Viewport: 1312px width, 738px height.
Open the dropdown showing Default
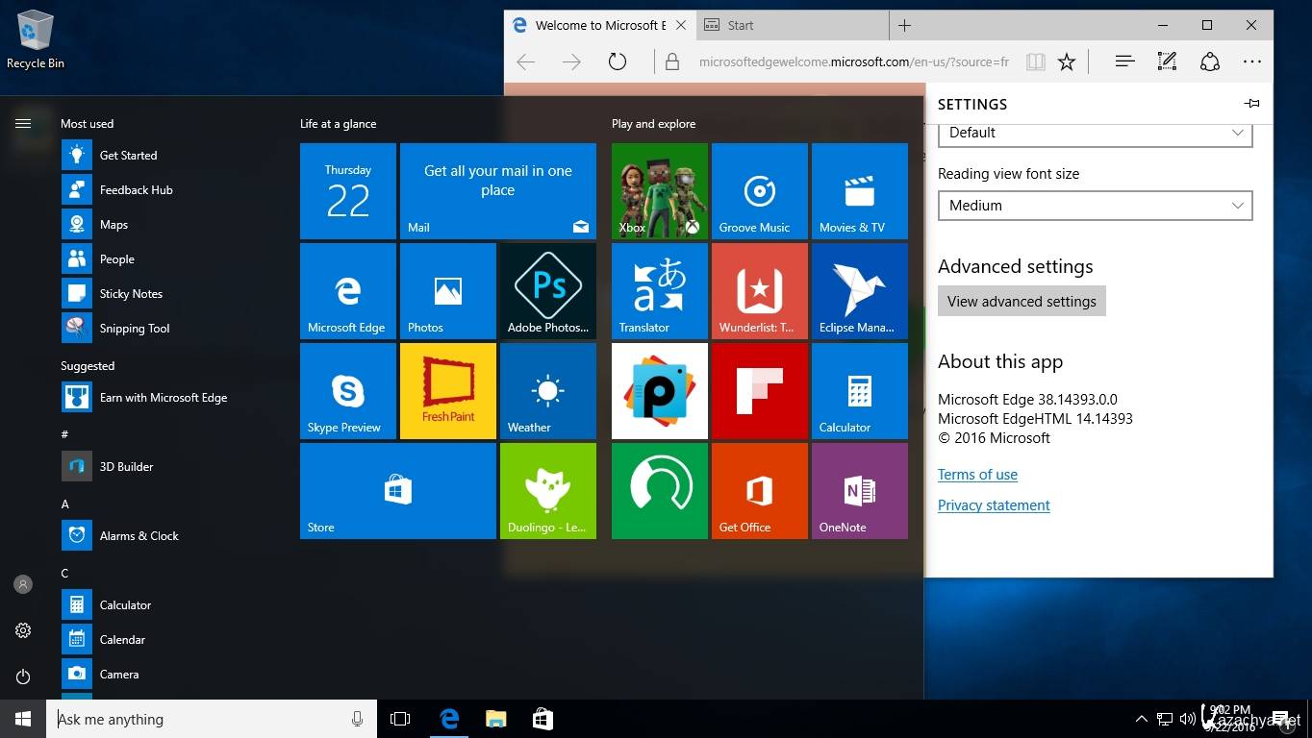click(x=1095, y=134)
